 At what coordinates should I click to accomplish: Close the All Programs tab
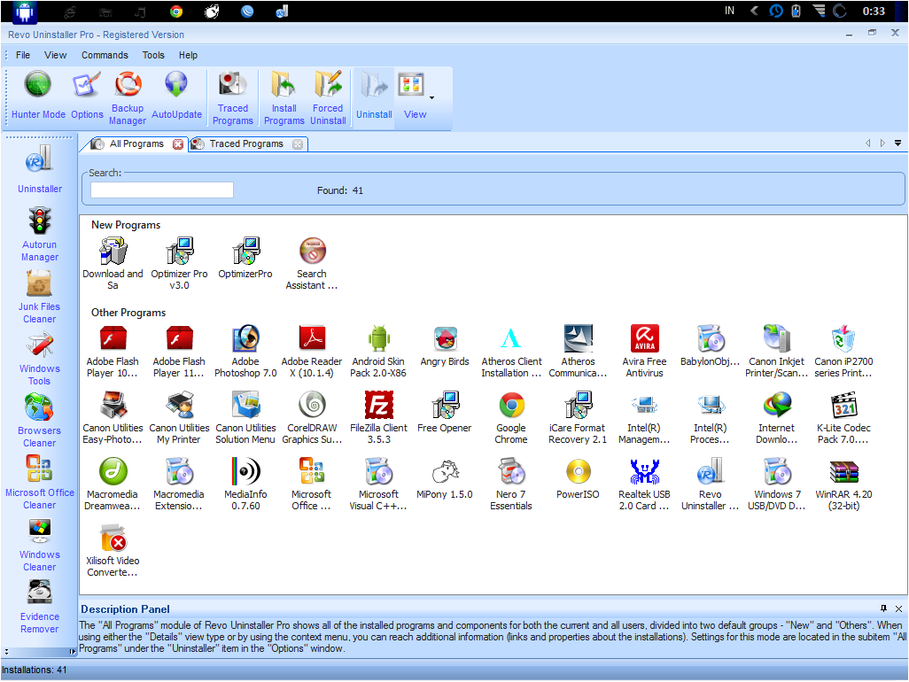178,144
